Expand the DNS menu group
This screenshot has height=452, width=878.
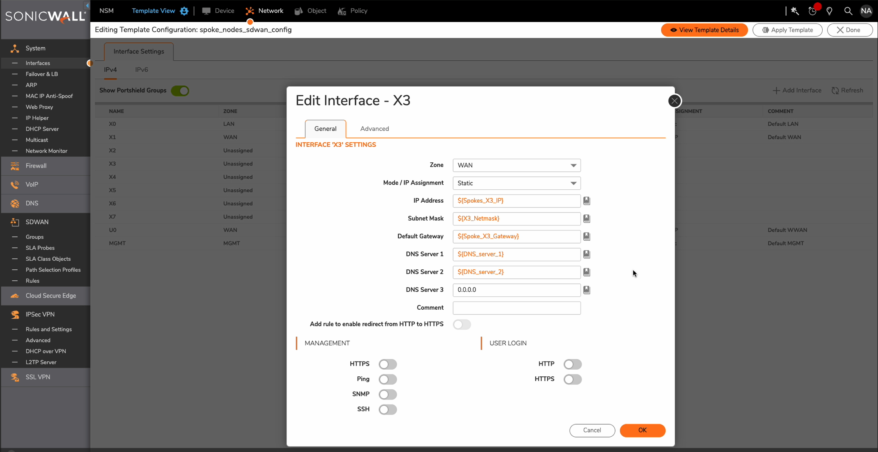46,203
